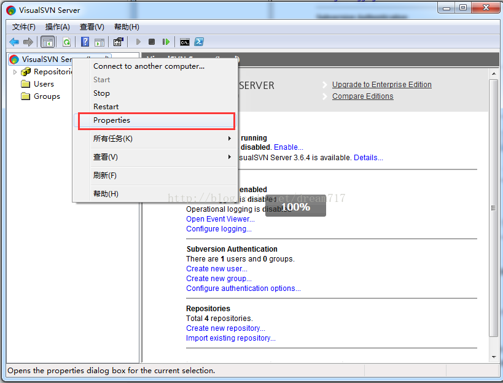Click the Users folder icon

pos(25,84)
